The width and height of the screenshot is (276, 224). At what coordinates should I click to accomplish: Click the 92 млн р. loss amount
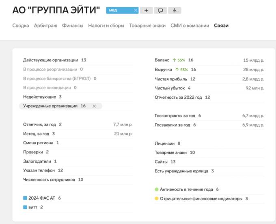coord(255,88)
